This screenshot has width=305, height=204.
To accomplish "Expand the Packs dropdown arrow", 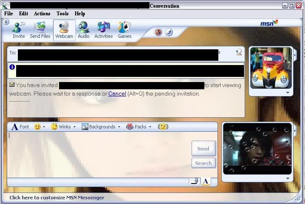I will coord(150,127).
